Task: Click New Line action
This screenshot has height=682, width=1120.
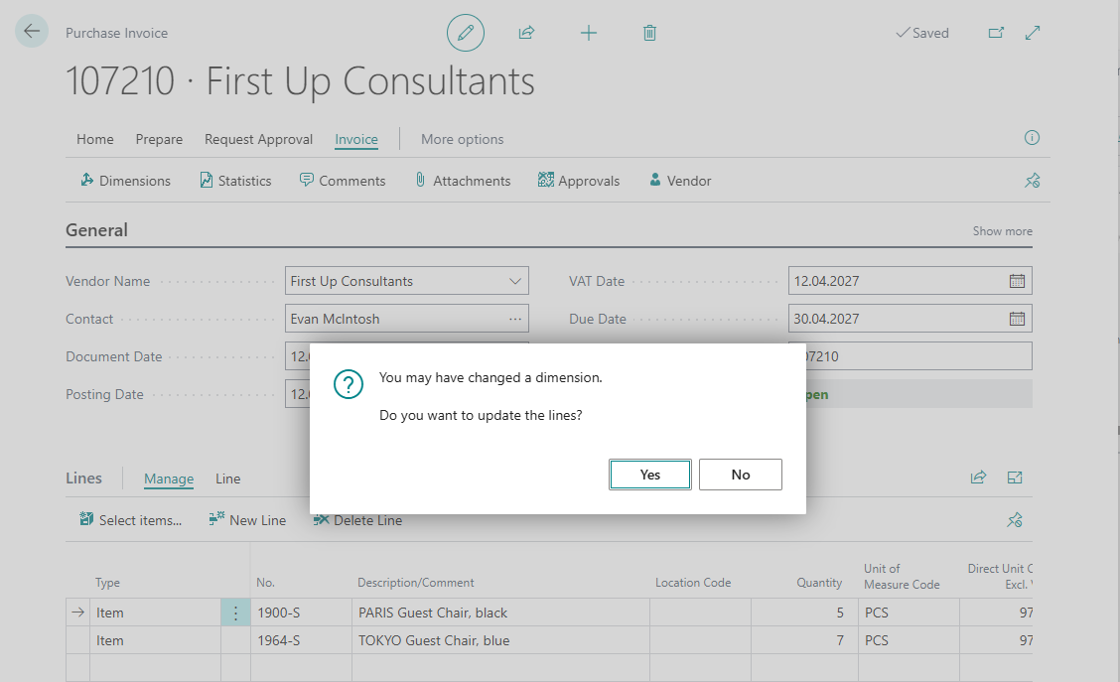Action: pos(247,520)
